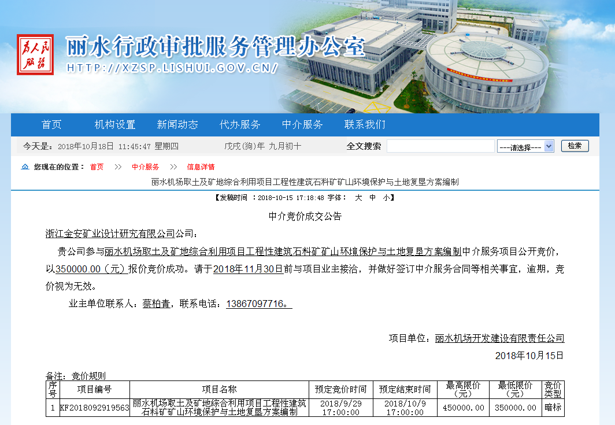
Task: Click the site title 丽水行政审批服务管理办公室
Action: click(x=216, y=46)
